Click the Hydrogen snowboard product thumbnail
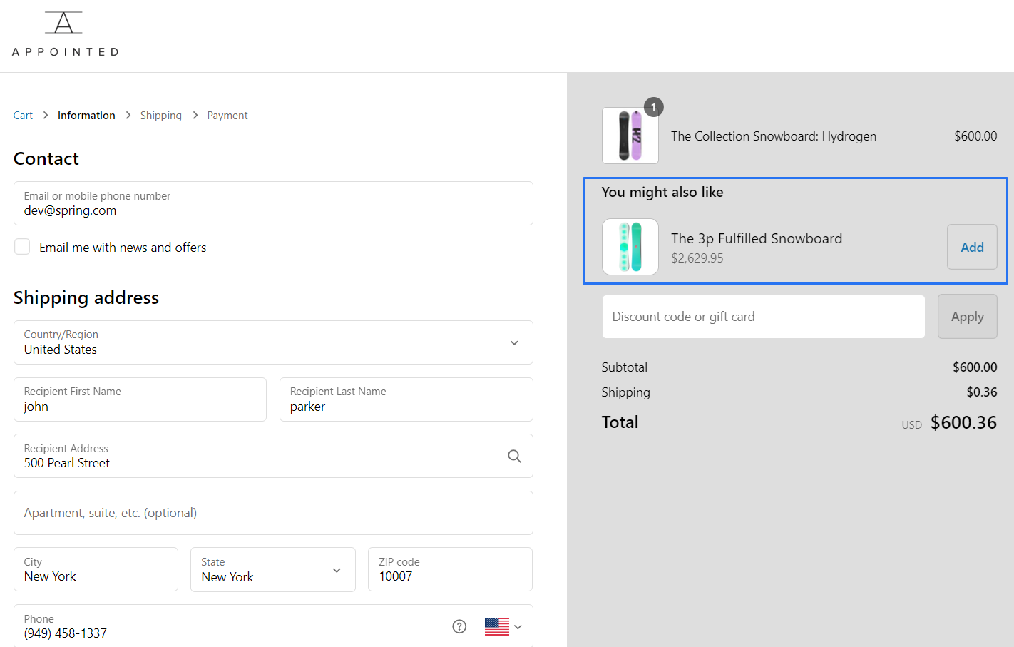 [x=630, y=136]
